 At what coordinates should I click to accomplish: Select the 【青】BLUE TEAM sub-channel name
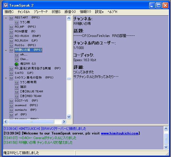pyautogui.click(x=32, y=91)
